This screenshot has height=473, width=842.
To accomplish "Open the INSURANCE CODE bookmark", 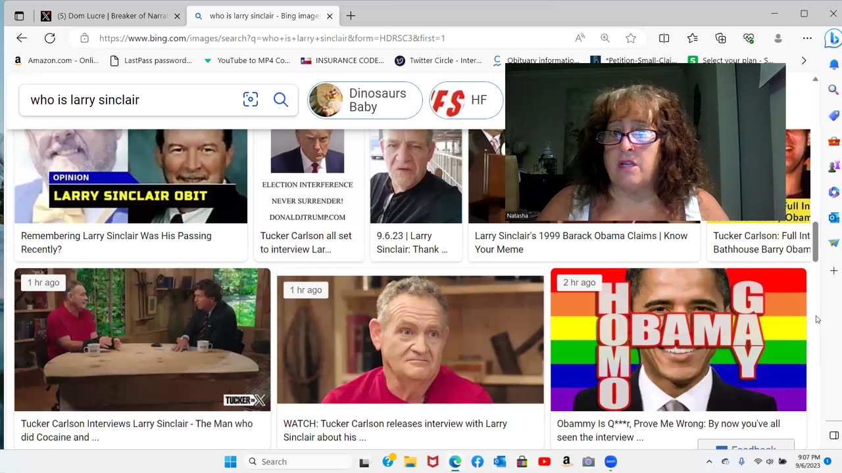I will [x=342, y=60].
